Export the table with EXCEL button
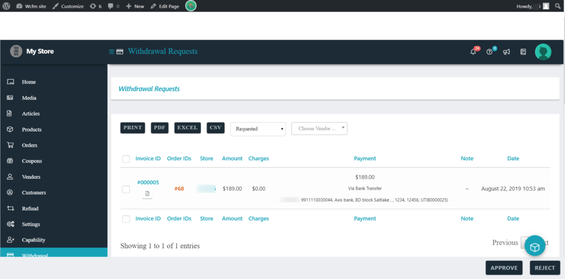This screenshot has width=565, height=279. tap(188, 128)
